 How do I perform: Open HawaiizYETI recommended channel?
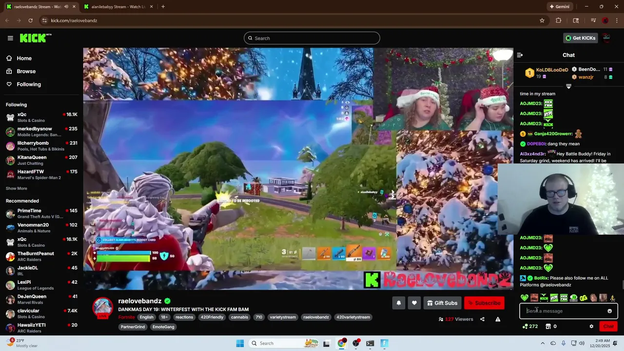click(x=41, y=328)
